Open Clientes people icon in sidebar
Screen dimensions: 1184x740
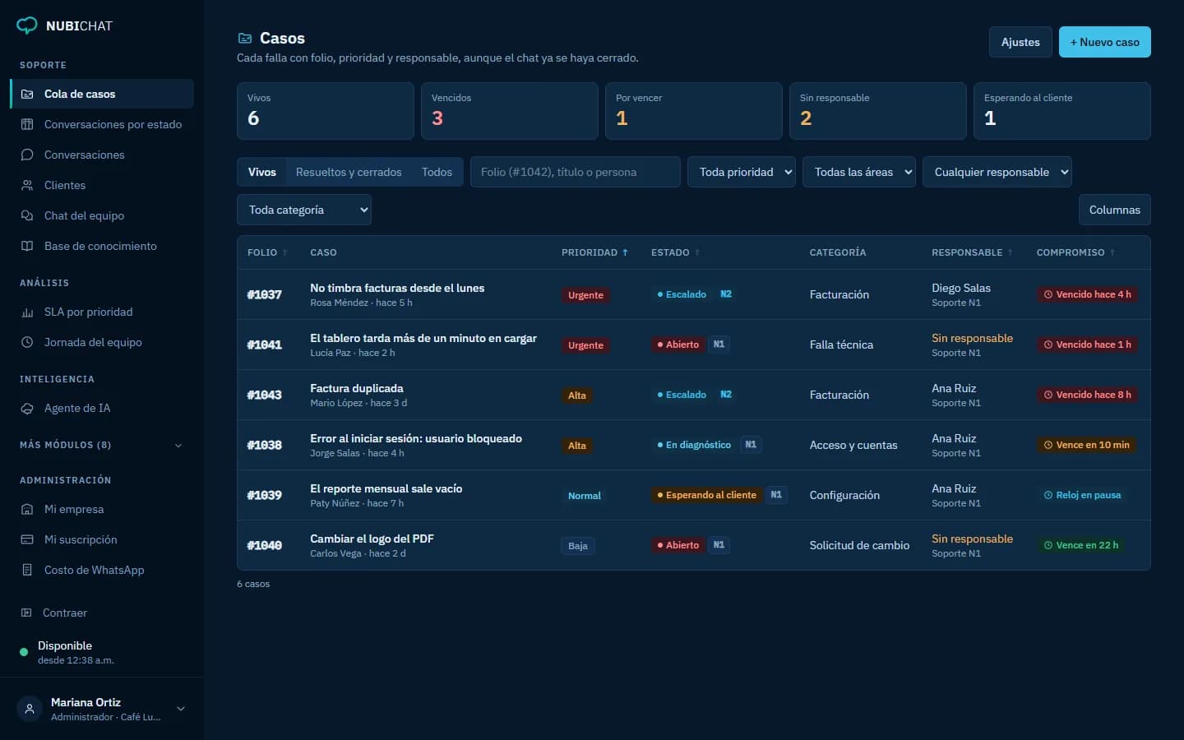(x=27, y=185)
